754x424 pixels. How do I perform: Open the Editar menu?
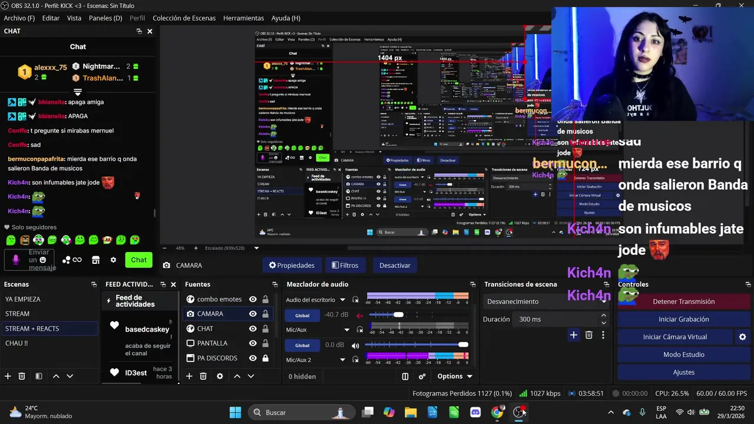[51, 18]
